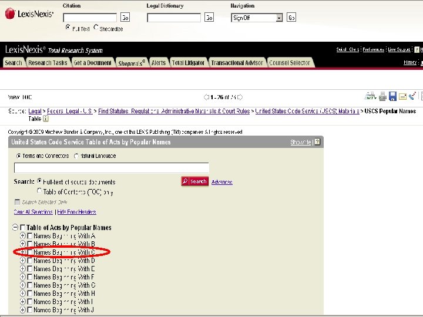Click the Clear All Selections link
Viewport: 423px width, 317px height.
pos(33,212)
